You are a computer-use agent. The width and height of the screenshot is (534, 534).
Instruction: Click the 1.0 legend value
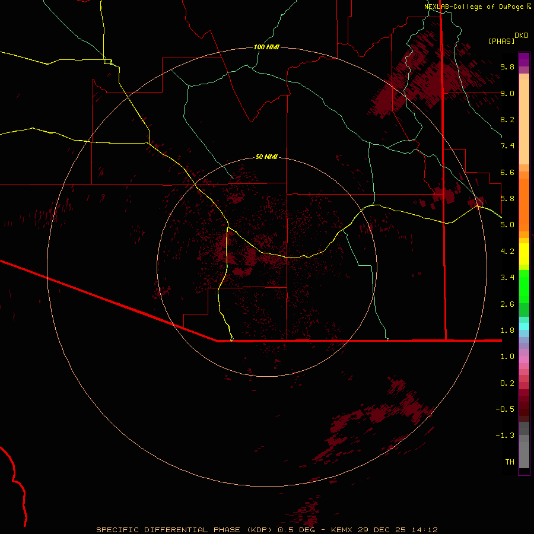pos(507,357)
